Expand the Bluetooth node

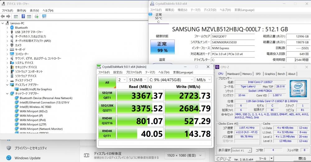click(7, 28)
